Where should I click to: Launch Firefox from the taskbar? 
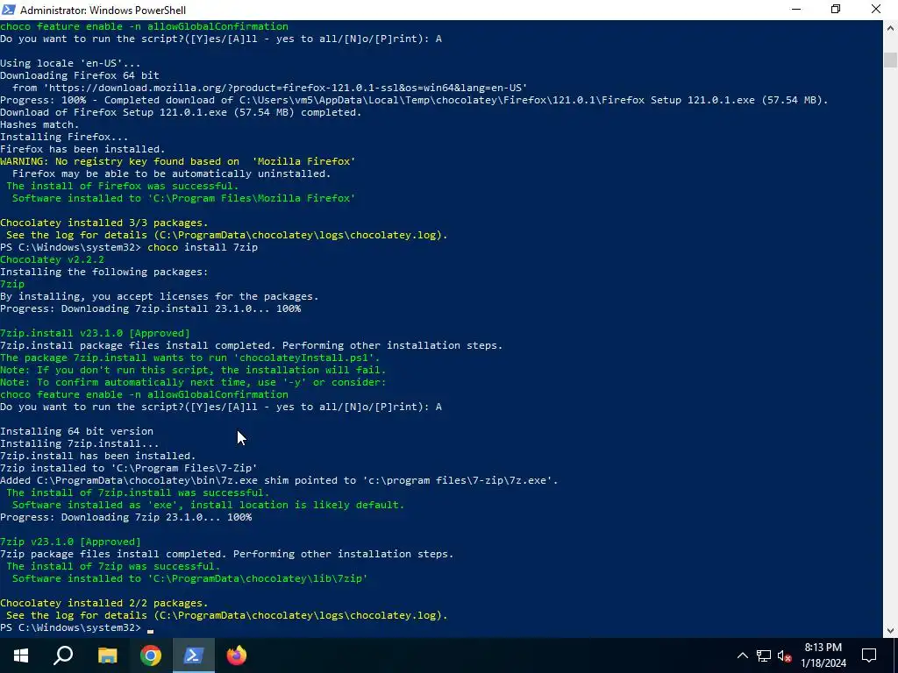237,655
